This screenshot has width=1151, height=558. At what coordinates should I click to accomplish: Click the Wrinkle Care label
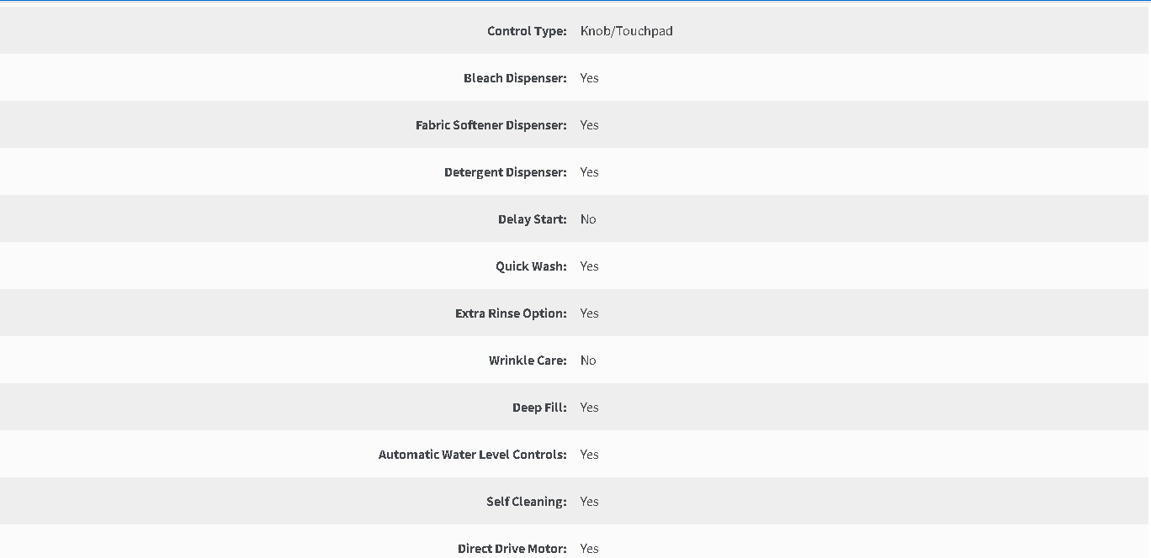[528, 361]
